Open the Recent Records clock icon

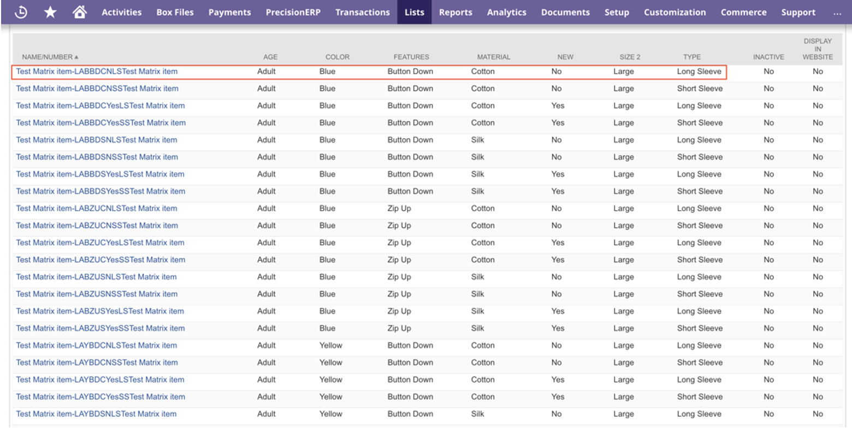[x=21, y=12]
